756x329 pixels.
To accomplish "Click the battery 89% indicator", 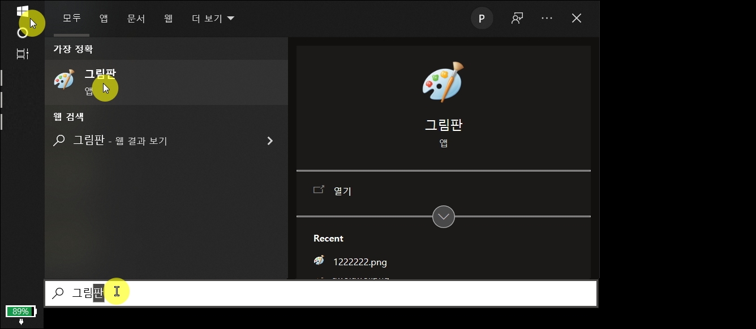I will (21, 311).
